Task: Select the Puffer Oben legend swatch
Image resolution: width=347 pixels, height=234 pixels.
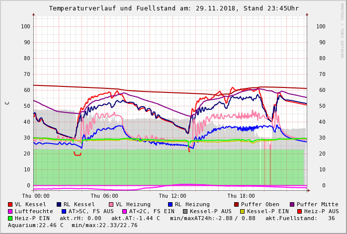Action: pyautogui.click(x=237, y=204)
